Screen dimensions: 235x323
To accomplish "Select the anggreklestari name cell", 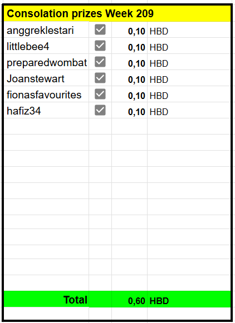I will tap(46, 29).
